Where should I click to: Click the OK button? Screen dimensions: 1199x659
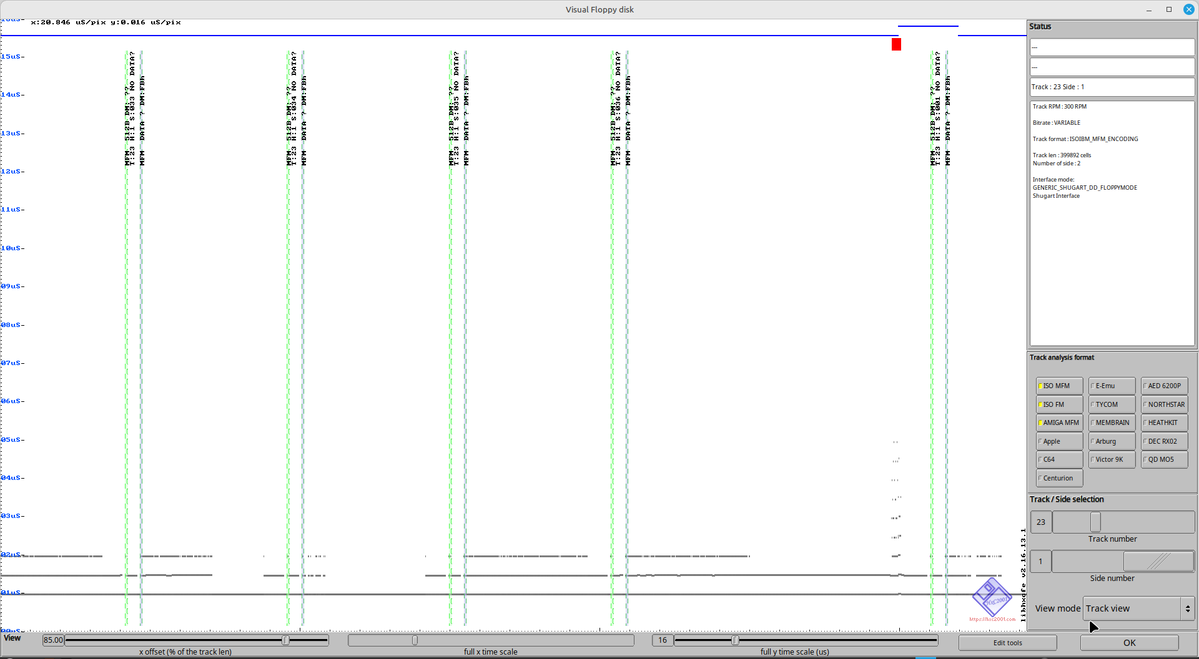coord(1129,643)
